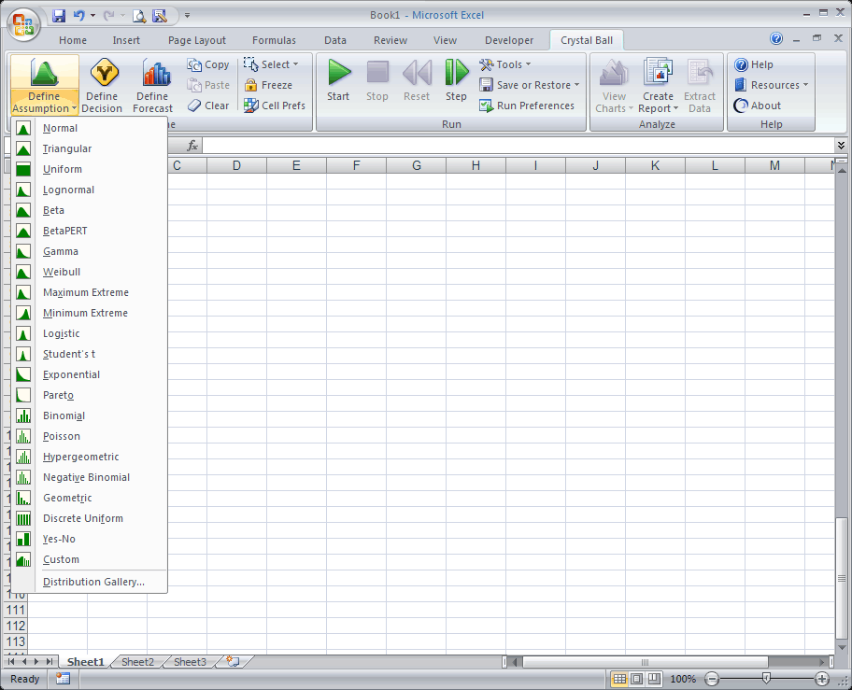Click the Print Preview icon in quick access toolbar

[139, 16]
